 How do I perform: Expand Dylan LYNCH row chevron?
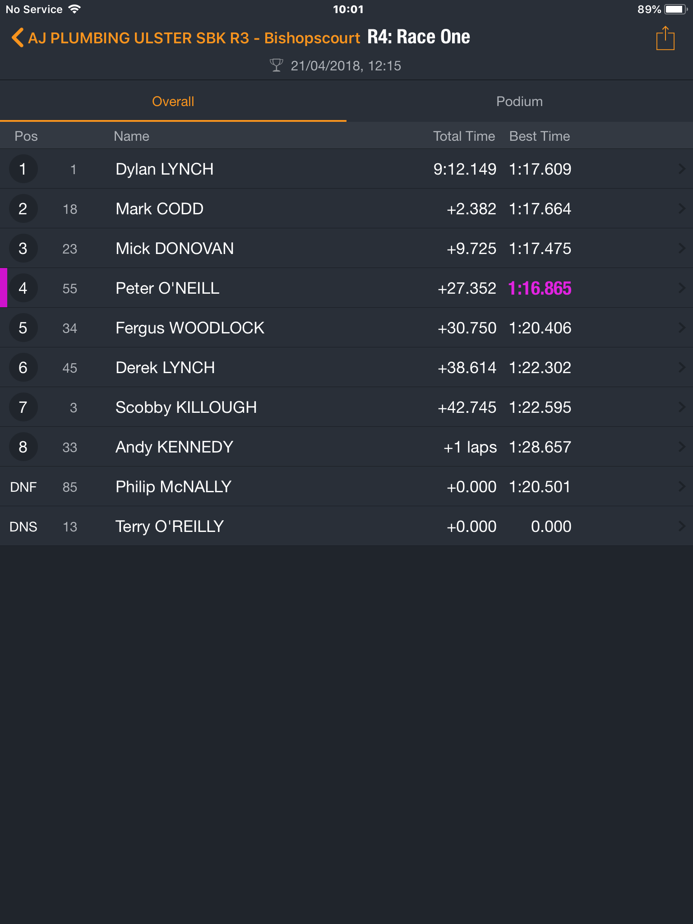point(682,169)
